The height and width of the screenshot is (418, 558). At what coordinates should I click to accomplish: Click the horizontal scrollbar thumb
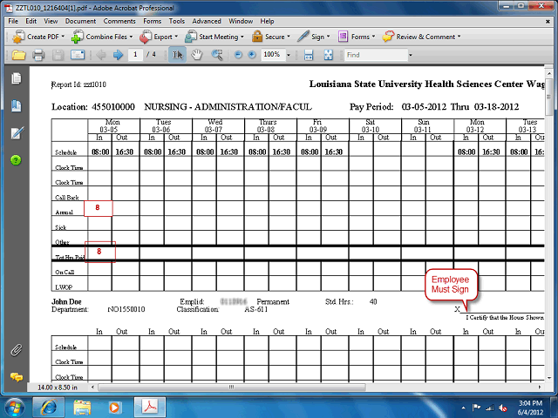[232, 387]
